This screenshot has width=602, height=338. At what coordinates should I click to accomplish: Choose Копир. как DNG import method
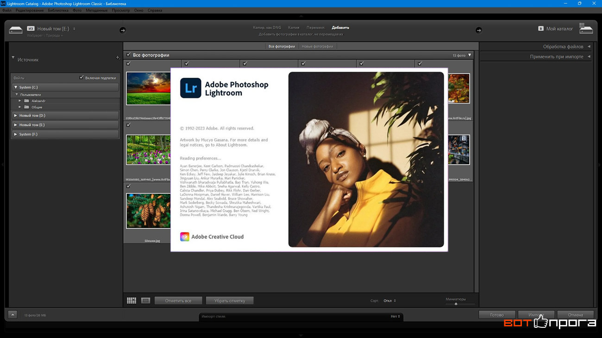click(267, 28)
